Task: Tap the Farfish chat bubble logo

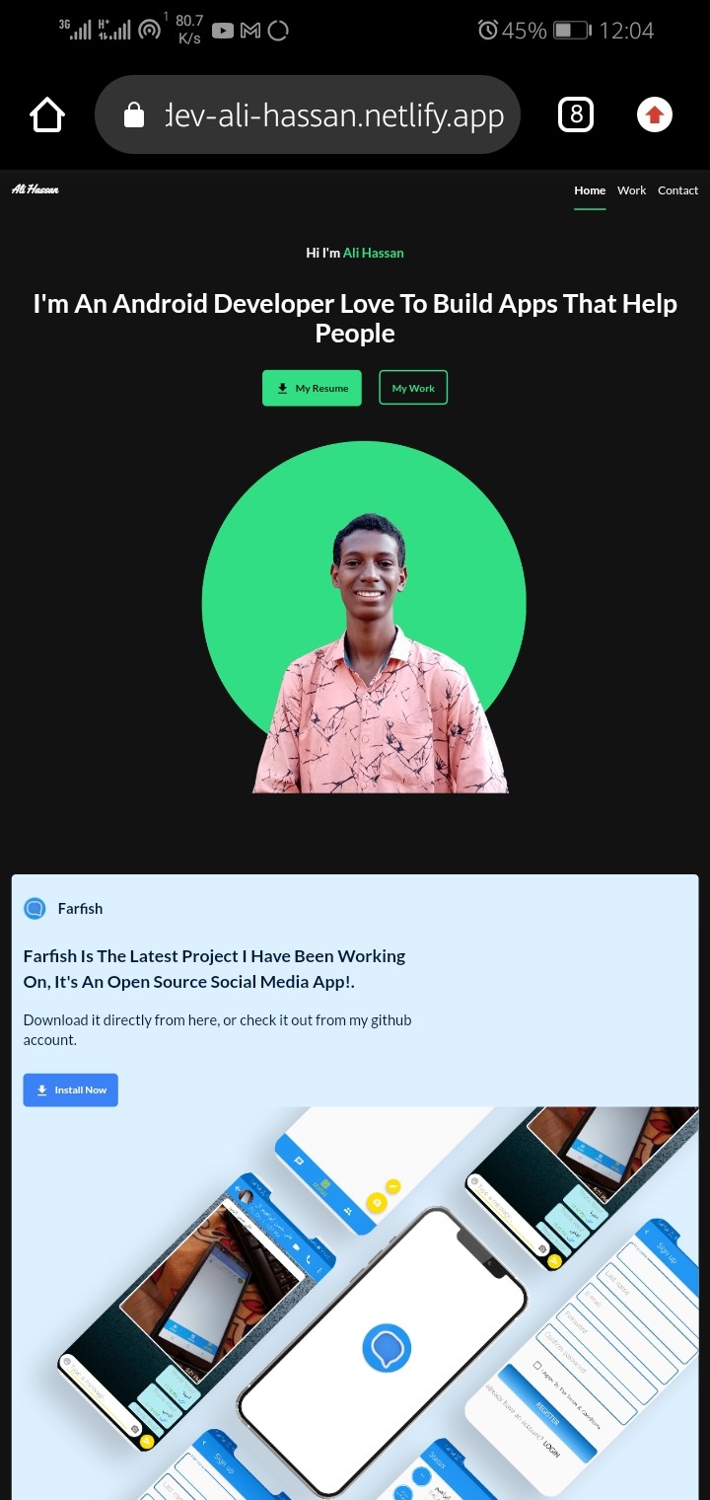Action: 35,908
